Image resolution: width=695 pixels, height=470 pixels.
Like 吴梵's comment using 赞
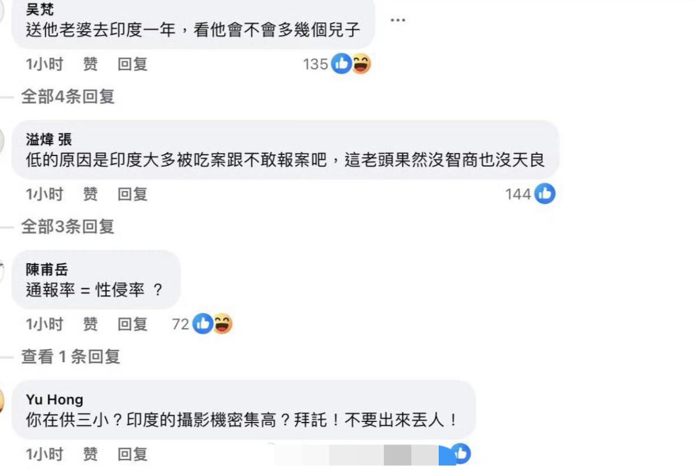[x=90, y=64]
